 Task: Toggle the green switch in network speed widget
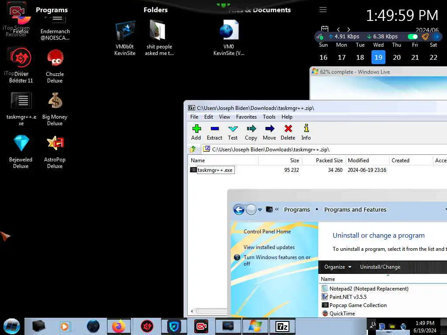pos(413,37)
